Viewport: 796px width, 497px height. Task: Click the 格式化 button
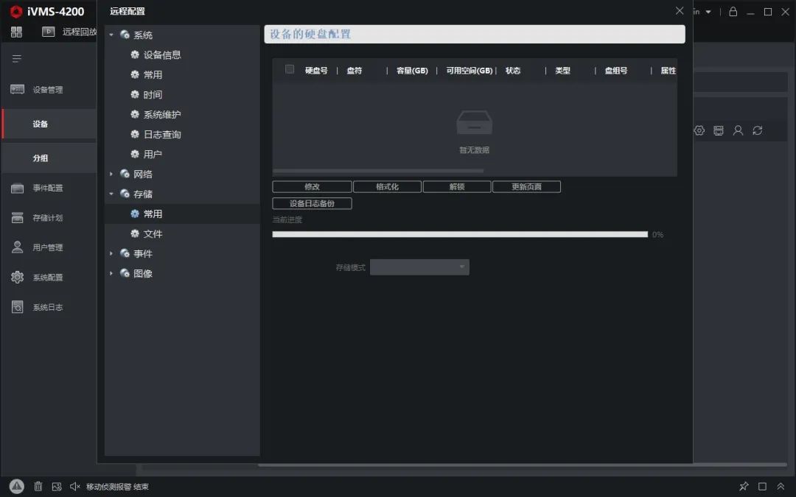pos(387,187)
